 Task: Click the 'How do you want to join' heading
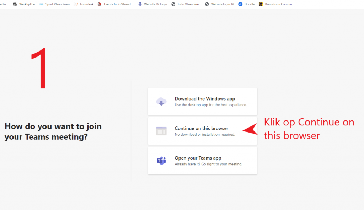[x=53, y=131]
